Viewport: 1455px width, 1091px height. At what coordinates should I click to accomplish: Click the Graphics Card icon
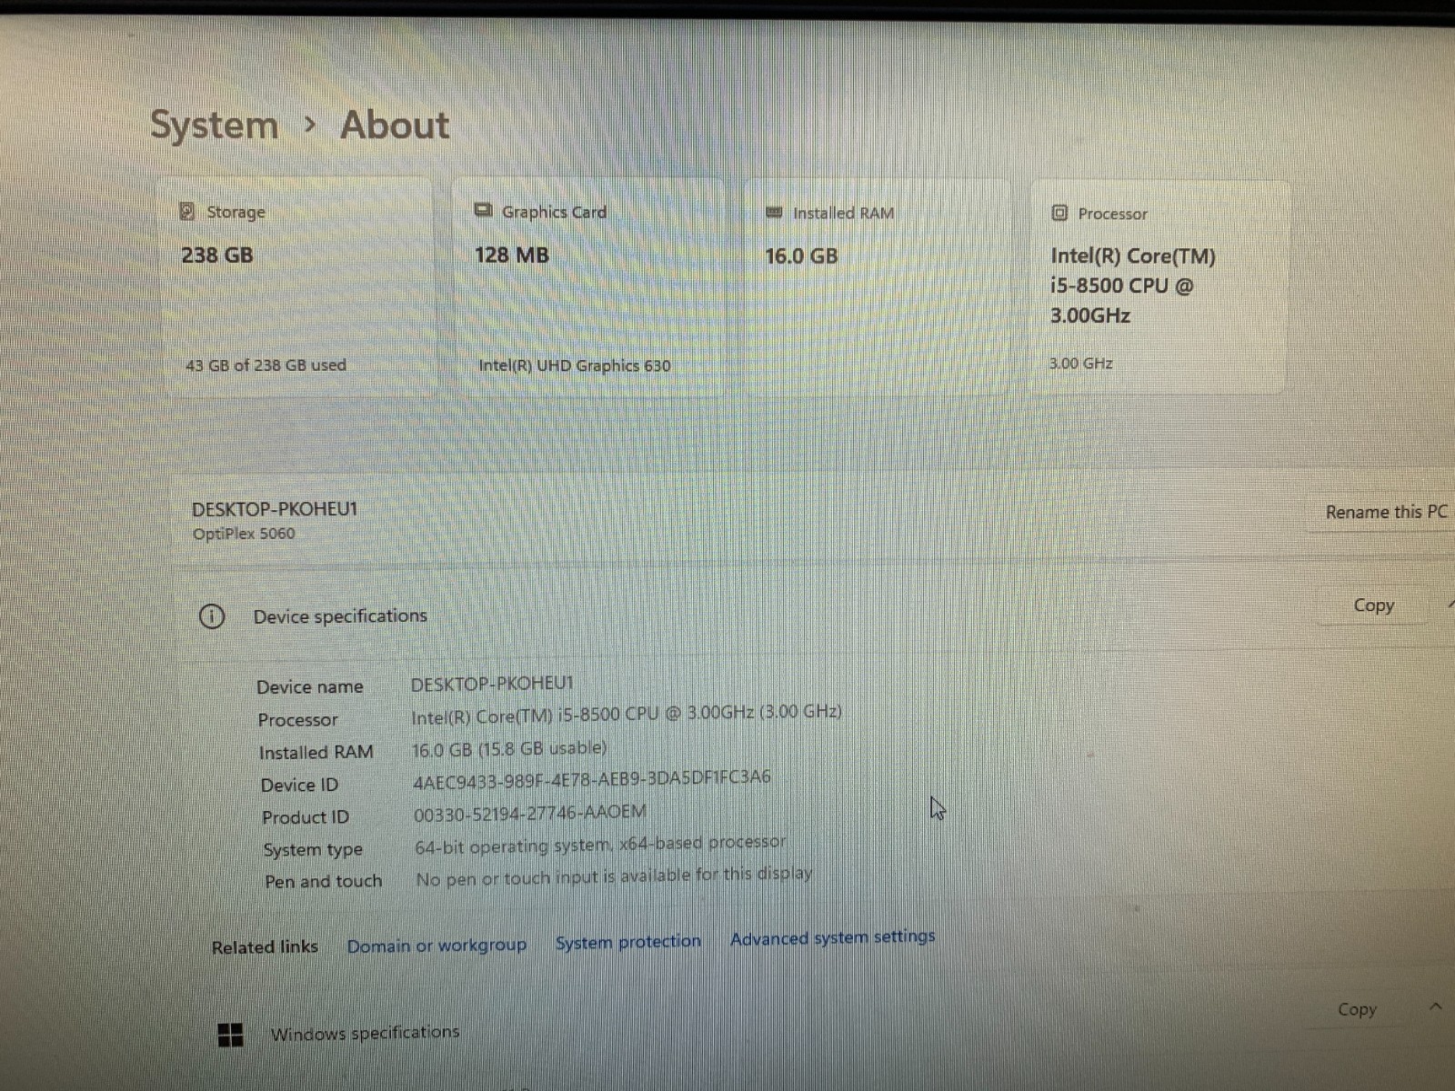click(x=484, y=211)
